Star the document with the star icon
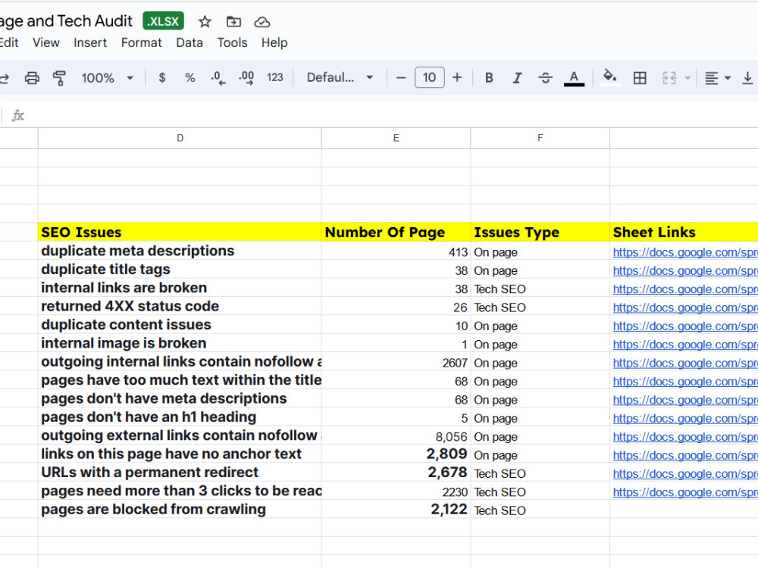The width and height of the screenshot is (758, 568). [205, 22]
